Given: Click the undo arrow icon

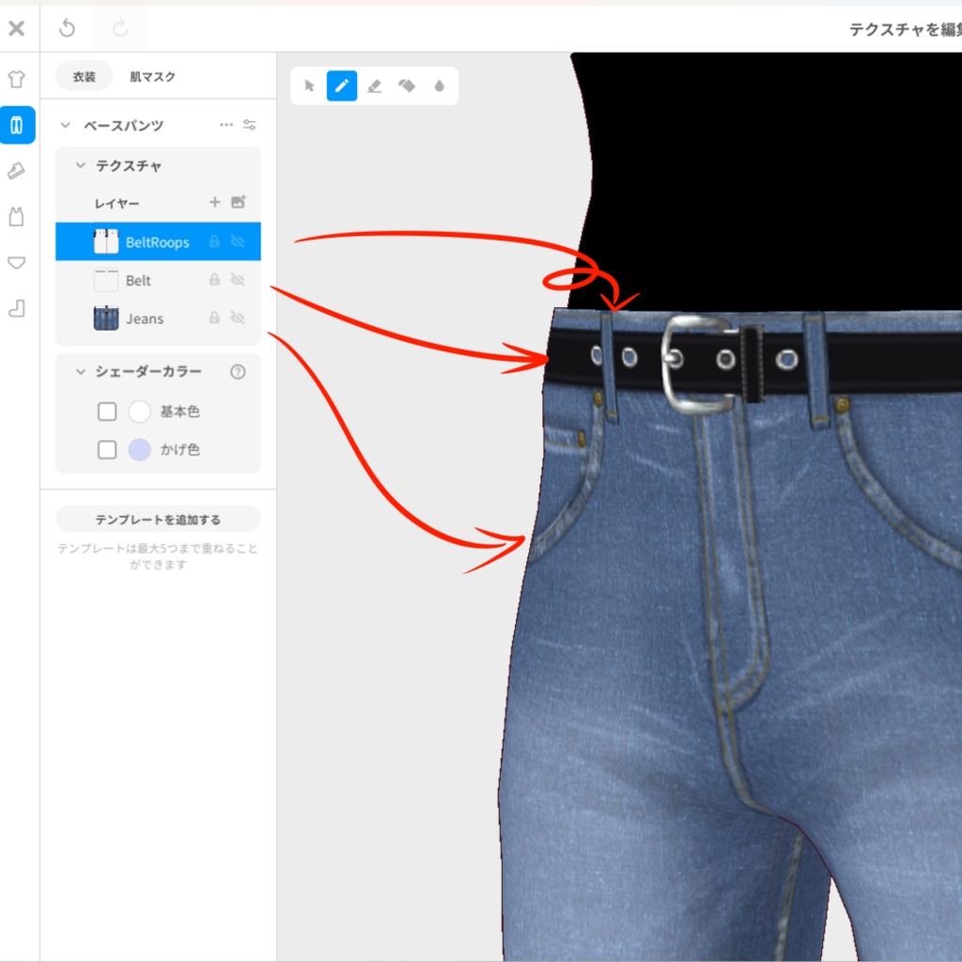Looking at the screenshot, I should coord(67,28).
